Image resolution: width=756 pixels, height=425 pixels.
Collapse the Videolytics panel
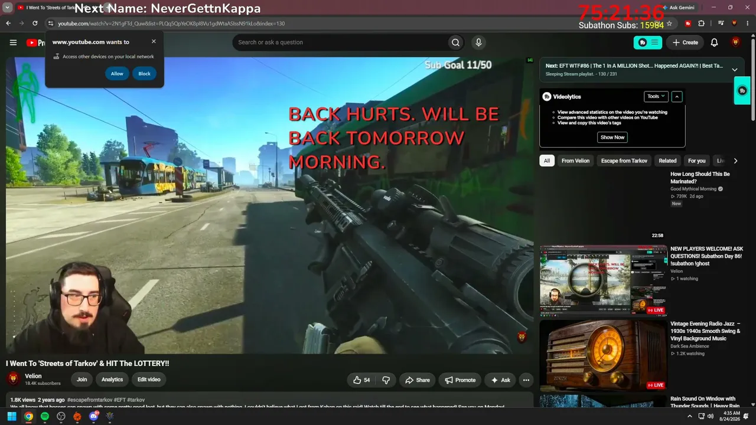pos(677,96)
